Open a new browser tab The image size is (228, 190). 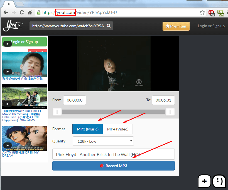[x=20, y=4]
